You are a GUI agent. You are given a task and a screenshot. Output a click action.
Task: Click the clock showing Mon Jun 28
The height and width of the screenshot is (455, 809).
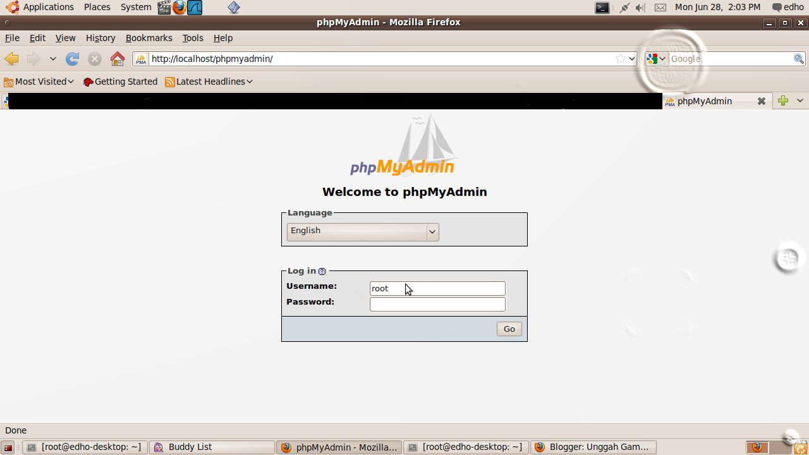(718, 7)
